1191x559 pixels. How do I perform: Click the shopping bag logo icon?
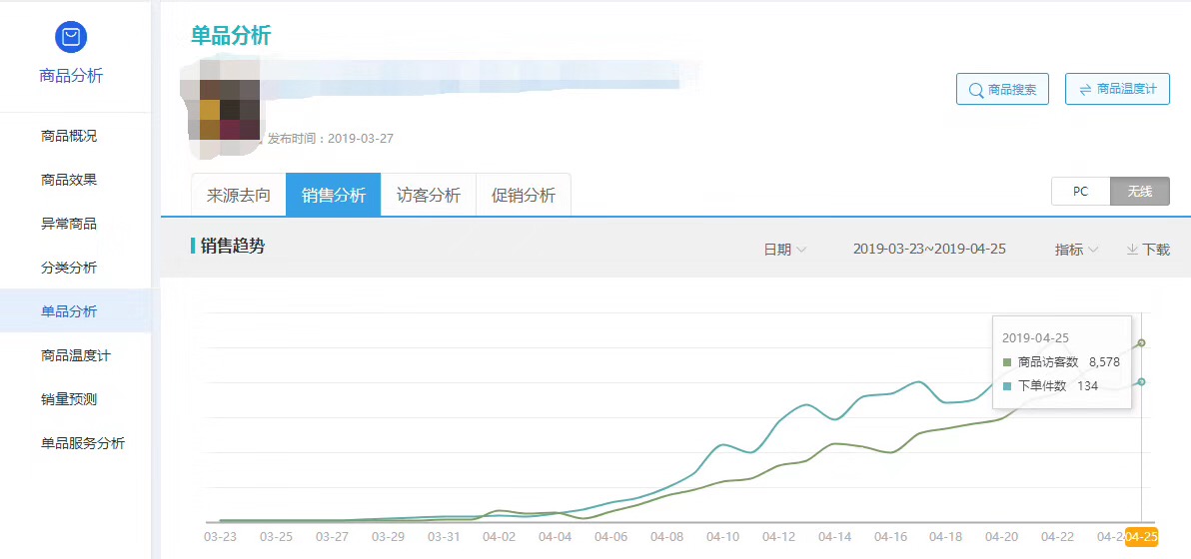(x=71, y=37)
